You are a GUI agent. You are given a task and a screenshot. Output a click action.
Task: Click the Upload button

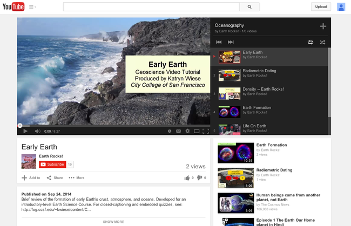point(321,7)
